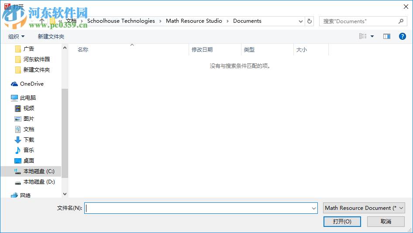Click the navigation pane scrollbar thumb
Screen dimensions: 413x233
coord(65,133)
